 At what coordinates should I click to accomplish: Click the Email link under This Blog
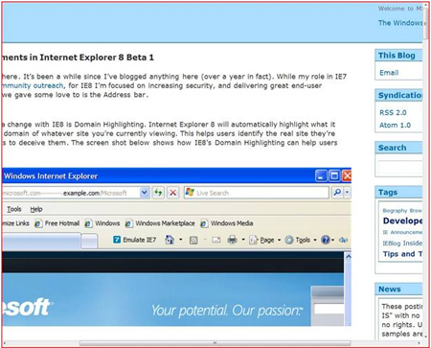pyautogui.click(x=389, y=73)
